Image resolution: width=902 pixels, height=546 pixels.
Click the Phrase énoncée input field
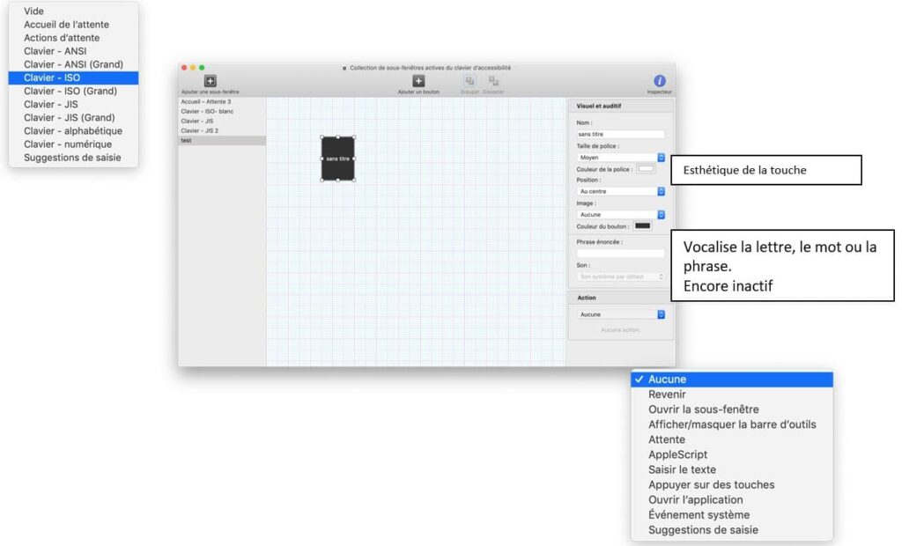(620, 254)
